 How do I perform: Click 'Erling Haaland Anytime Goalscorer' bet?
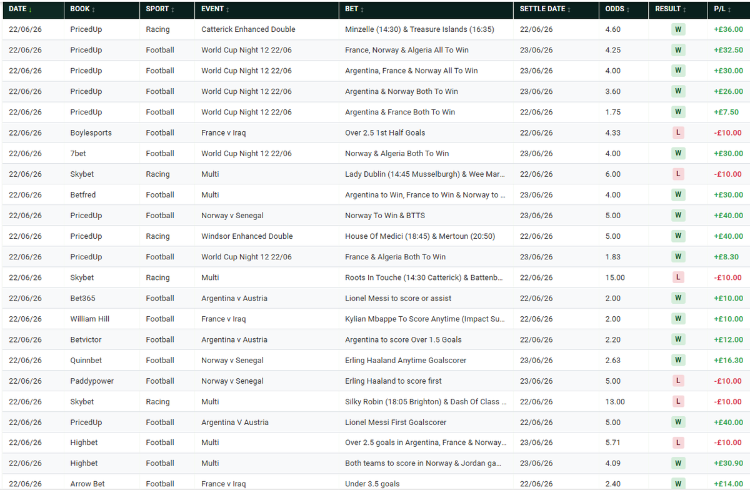point(406,360)
